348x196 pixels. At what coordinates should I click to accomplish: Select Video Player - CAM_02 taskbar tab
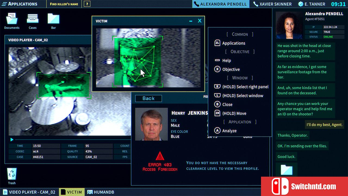29,192
